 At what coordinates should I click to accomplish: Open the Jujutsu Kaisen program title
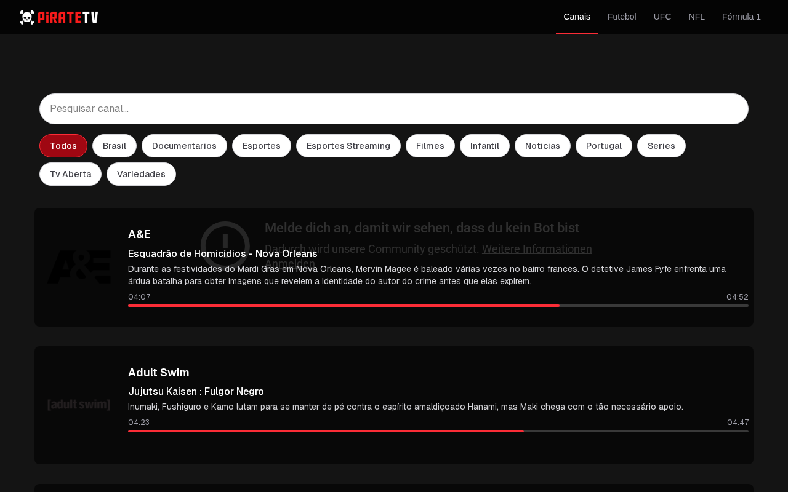[196, 391]
